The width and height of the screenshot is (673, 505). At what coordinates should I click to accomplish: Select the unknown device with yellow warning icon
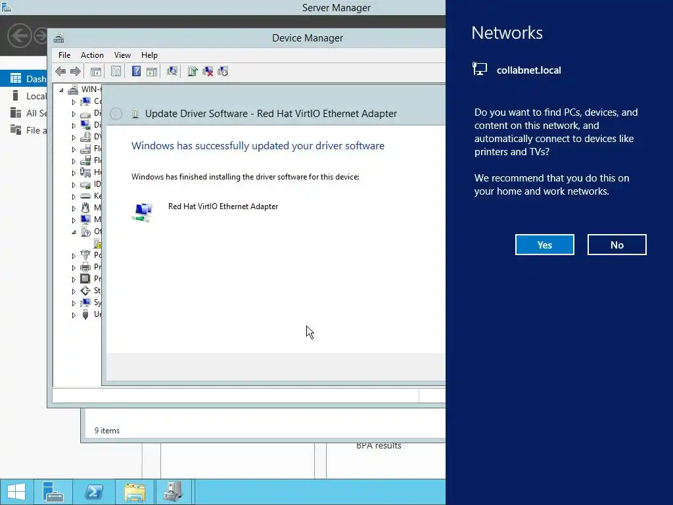pos(97,243)
